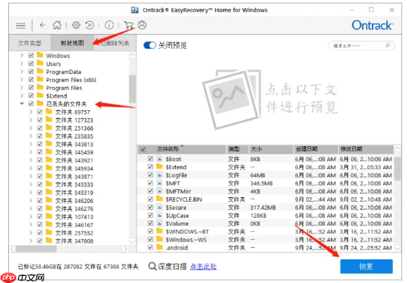Click the tree panel vertical scrollbar thumb
Viewport: 407px width, 283px height.
click(133, 89)
